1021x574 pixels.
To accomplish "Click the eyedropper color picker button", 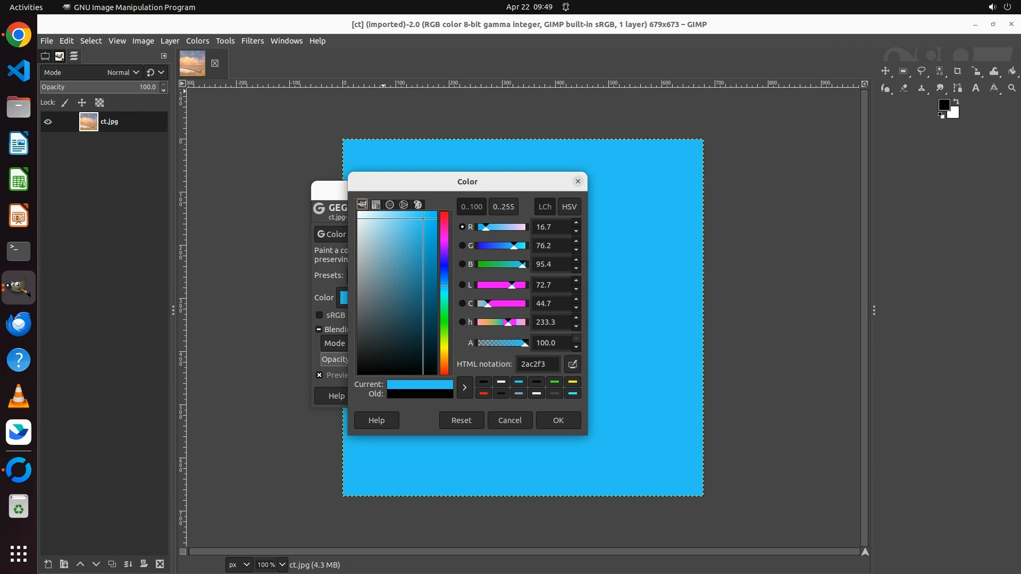I will click(573, 364).
